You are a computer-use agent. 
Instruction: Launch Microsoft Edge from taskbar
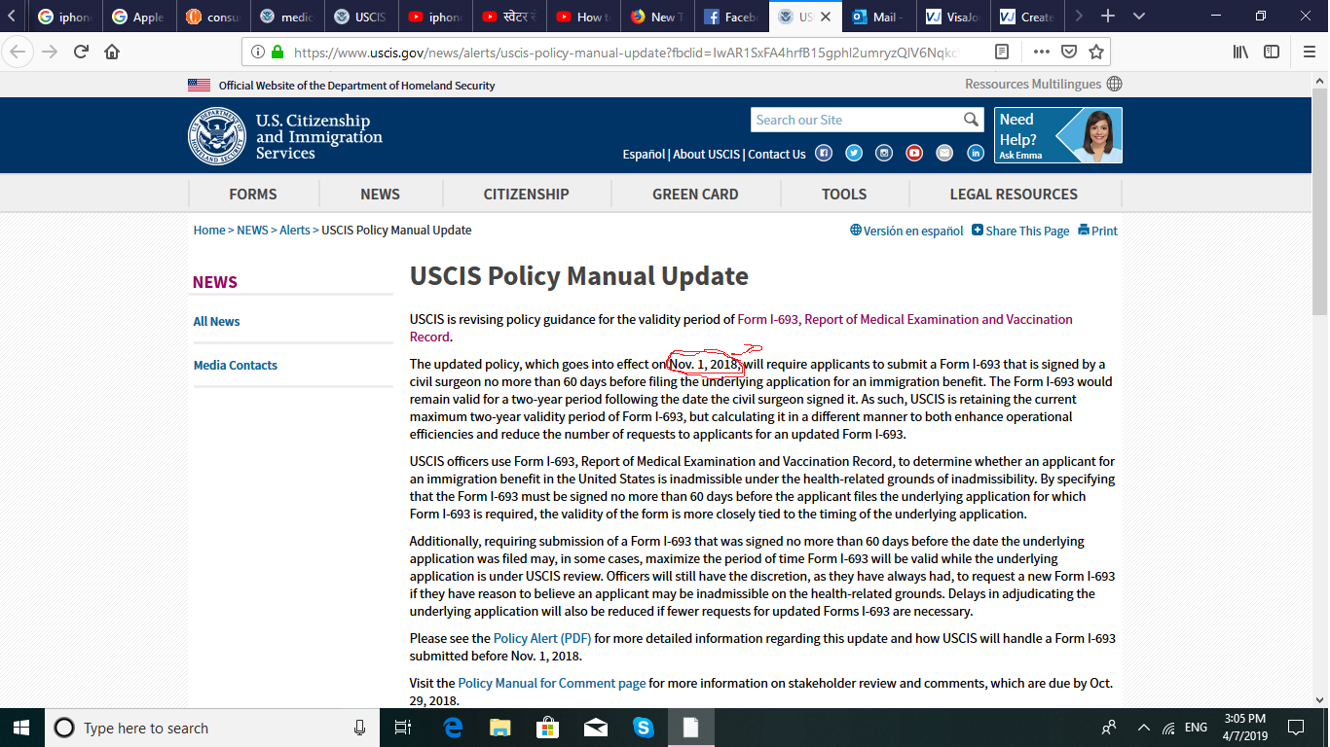coord(453,728)
